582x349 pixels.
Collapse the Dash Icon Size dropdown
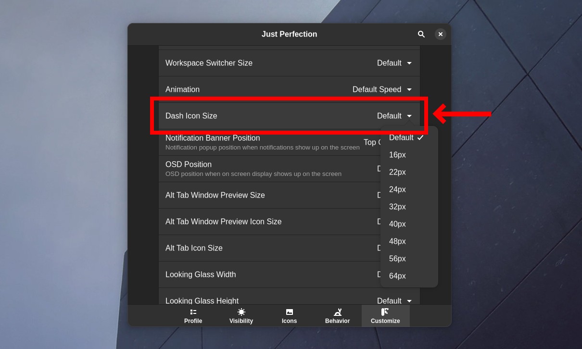pos(394,116)
